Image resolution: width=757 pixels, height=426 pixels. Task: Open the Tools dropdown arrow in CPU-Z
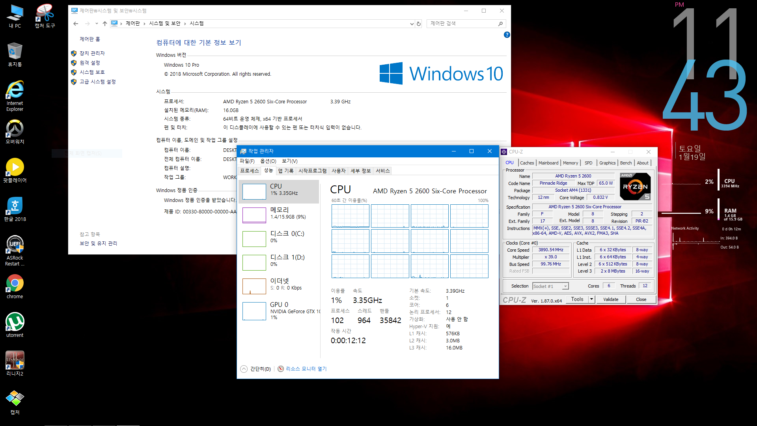pos(591,299)
